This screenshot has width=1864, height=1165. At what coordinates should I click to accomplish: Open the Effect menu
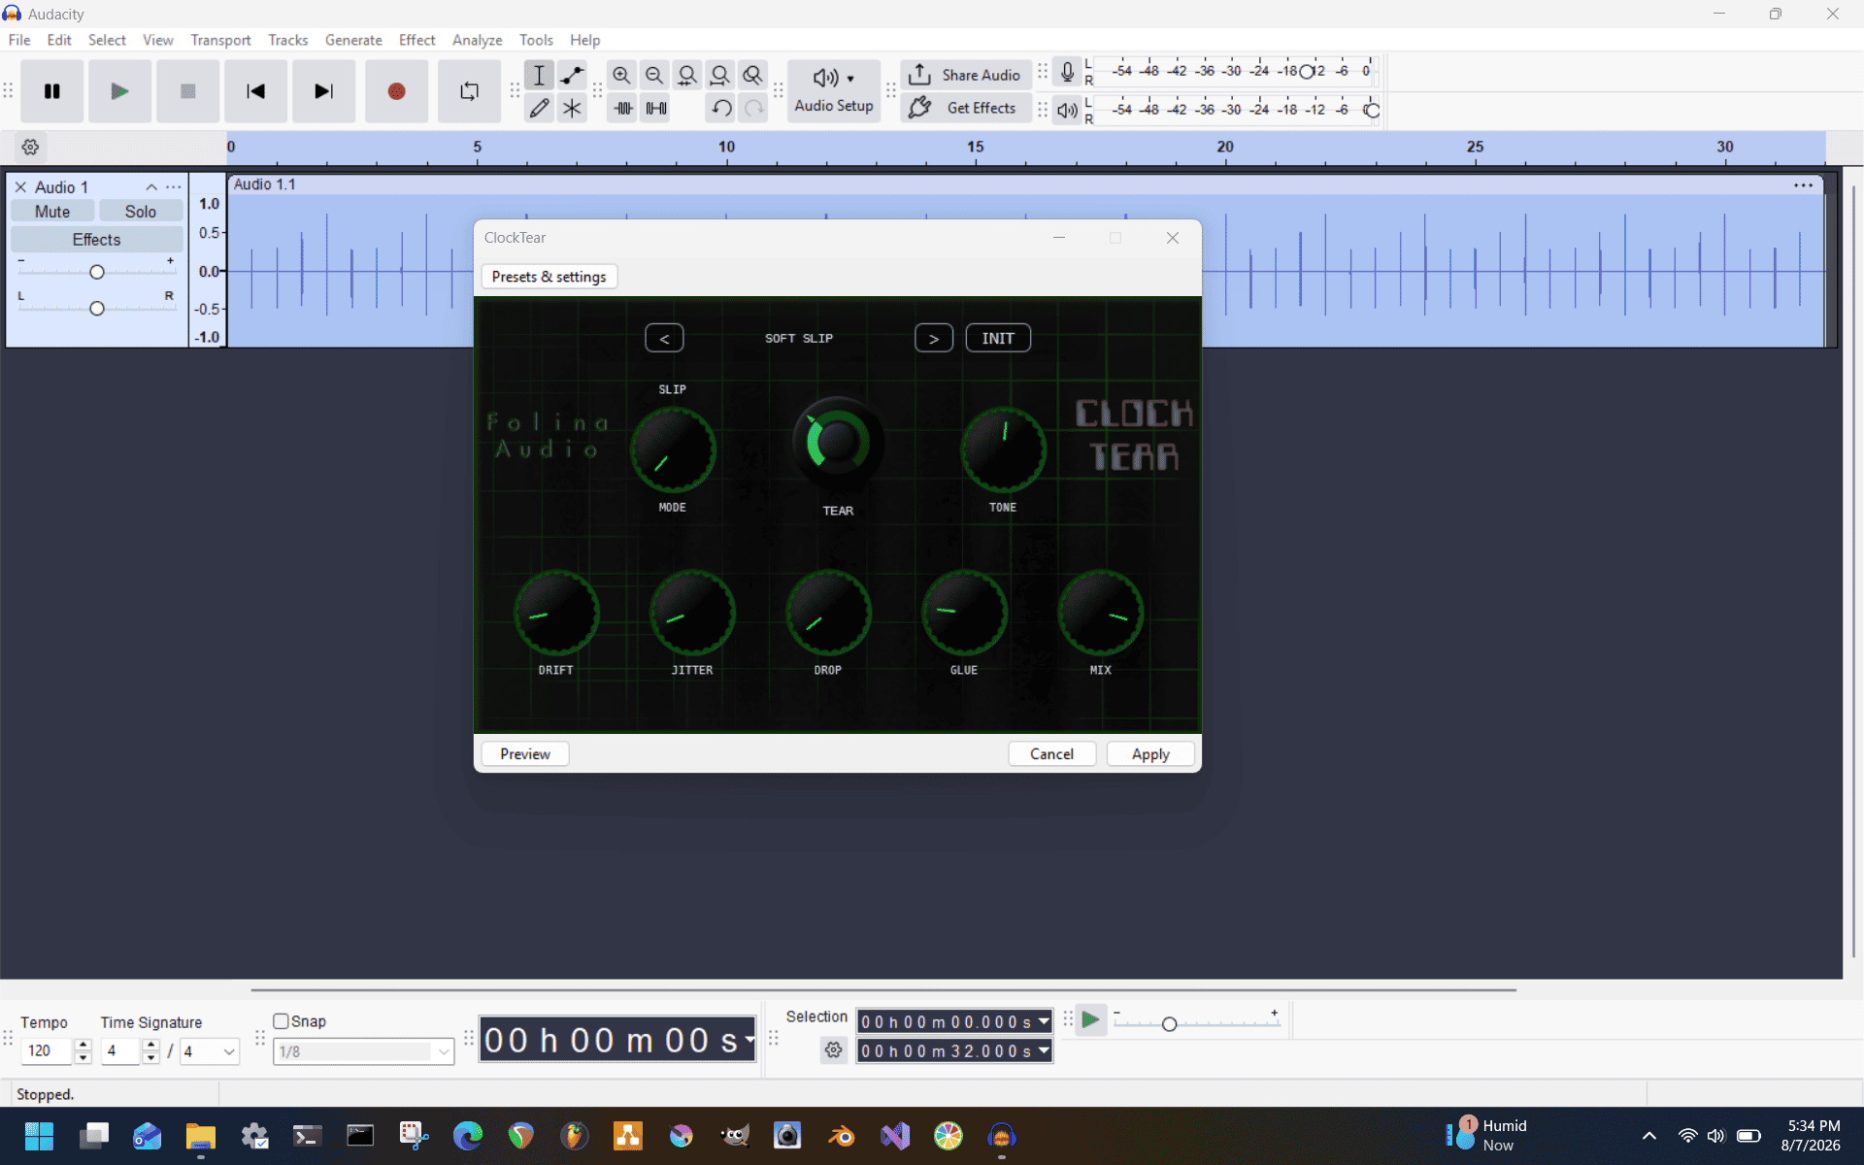pos(416,40)
